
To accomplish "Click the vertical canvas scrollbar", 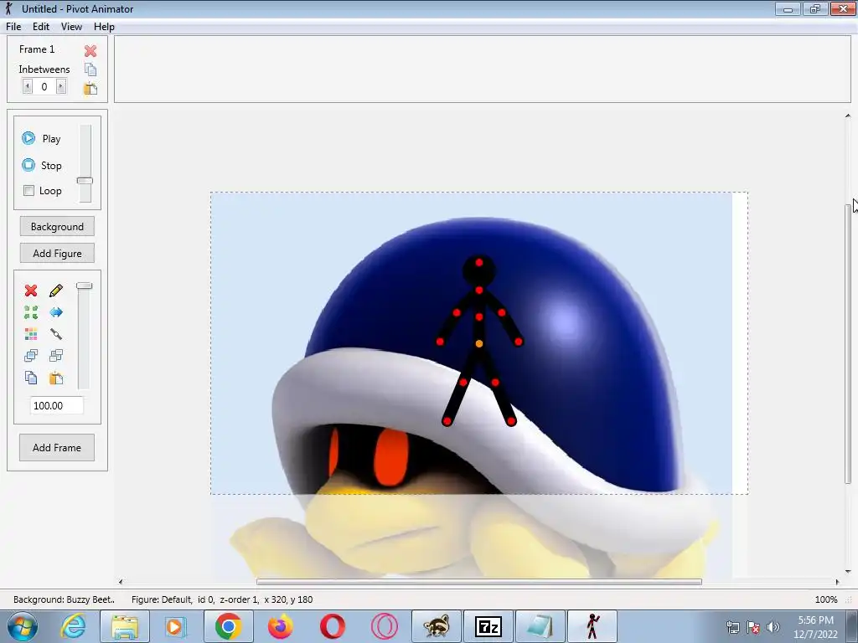I will [848, 342].
